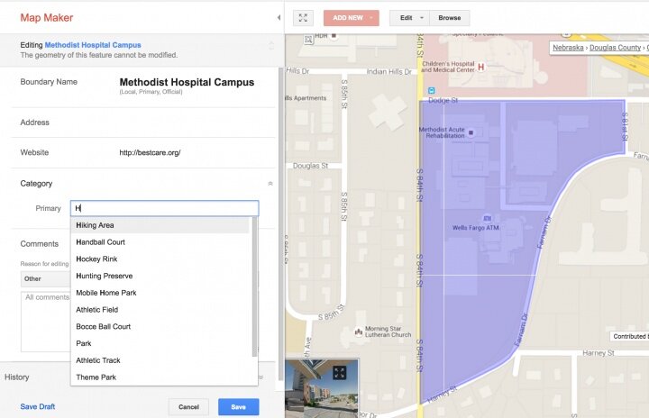Click the Save Draft link
This screenshot has width=649, height=418.
tap(38, 406)
